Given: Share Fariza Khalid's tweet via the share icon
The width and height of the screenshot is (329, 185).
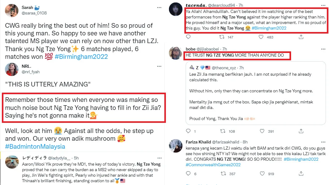Looking at the screenshot, I should pos(301,174).
